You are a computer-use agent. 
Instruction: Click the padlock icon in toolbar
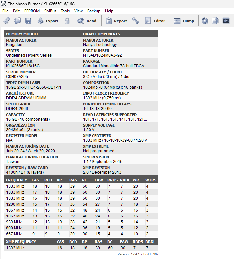[x=67, y=21]
